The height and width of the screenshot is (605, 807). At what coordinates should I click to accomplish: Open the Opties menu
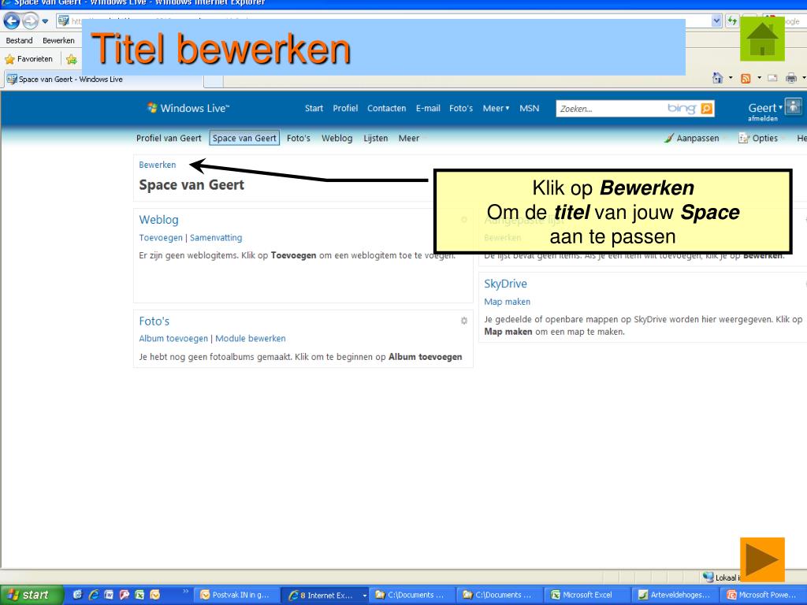tap(759, 139)
